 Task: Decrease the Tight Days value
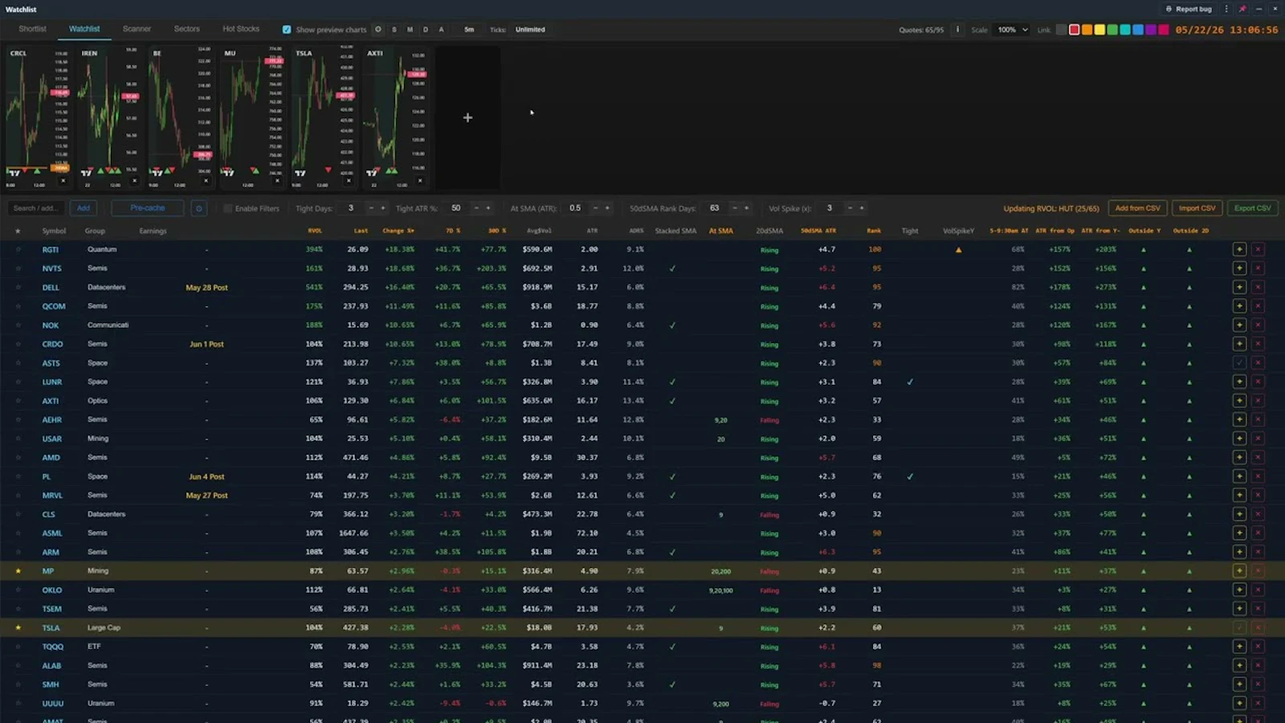pyautogui.click(x=371, y=208)
